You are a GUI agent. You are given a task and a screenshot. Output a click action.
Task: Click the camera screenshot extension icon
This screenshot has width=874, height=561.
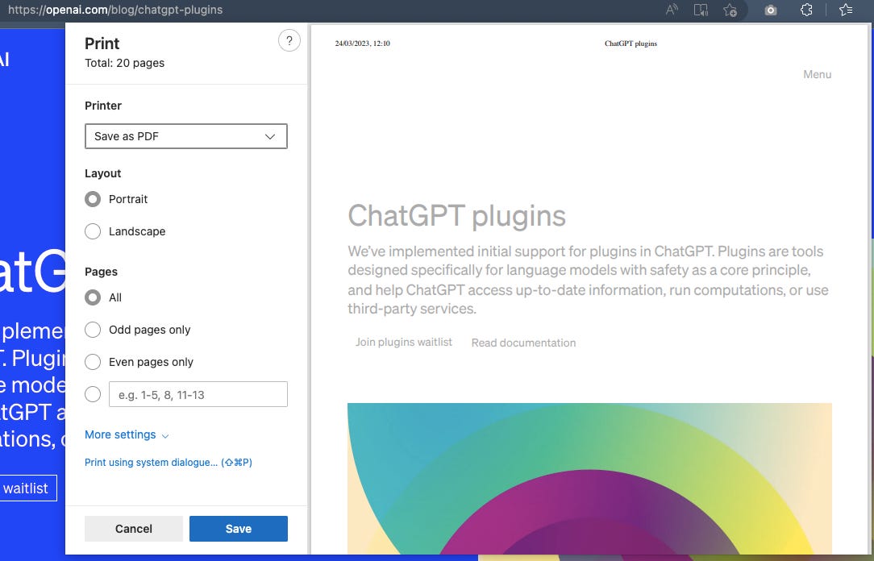[770, 10]
